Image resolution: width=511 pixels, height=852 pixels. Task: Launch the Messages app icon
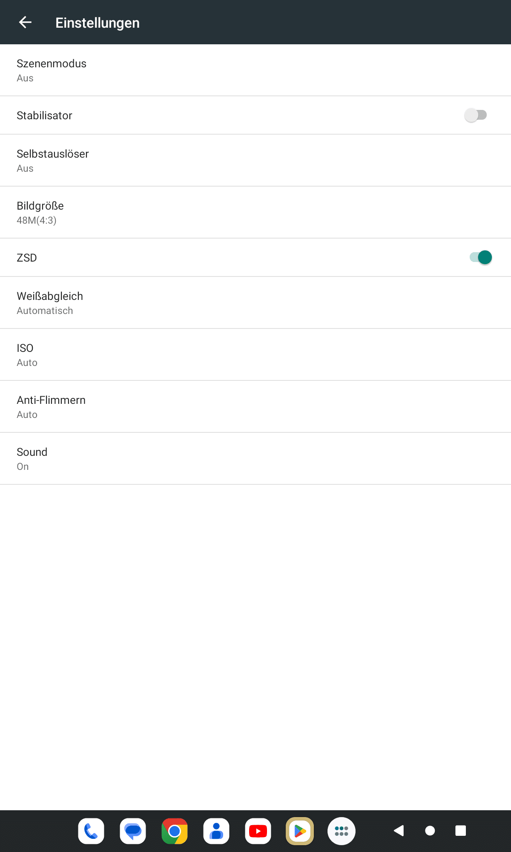coord(133,831)
